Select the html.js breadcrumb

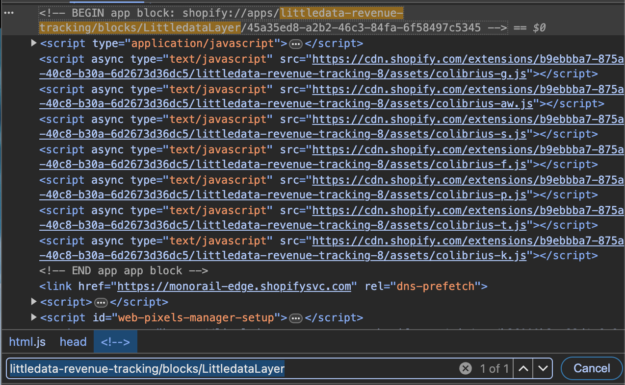27,342
